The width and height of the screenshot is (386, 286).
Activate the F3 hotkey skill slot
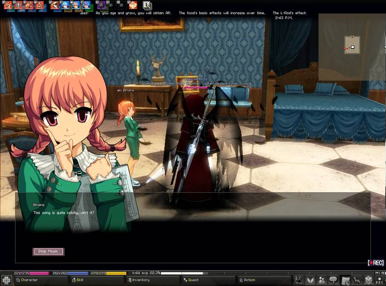tap(29, 5)
